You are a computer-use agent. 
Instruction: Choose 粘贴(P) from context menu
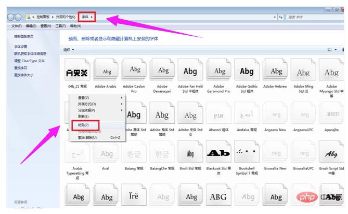[x=97, y=125]
